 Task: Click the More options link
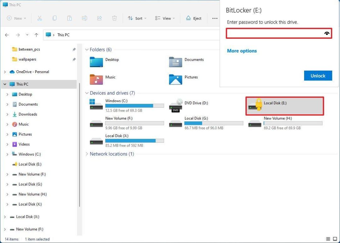(242, 51)
